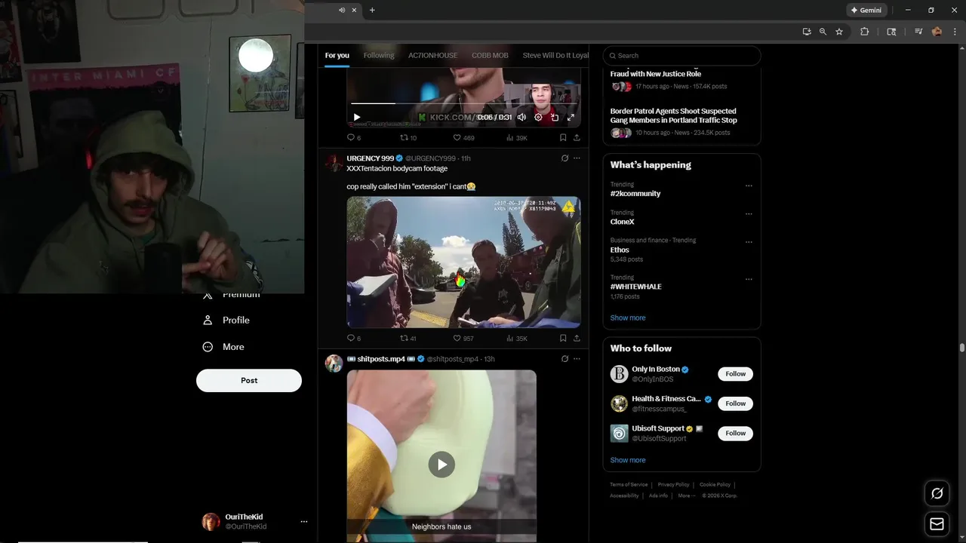The image size is (966, 543).
Task: Open Gemini in Chrome
Action: click(x=866, y=11)
